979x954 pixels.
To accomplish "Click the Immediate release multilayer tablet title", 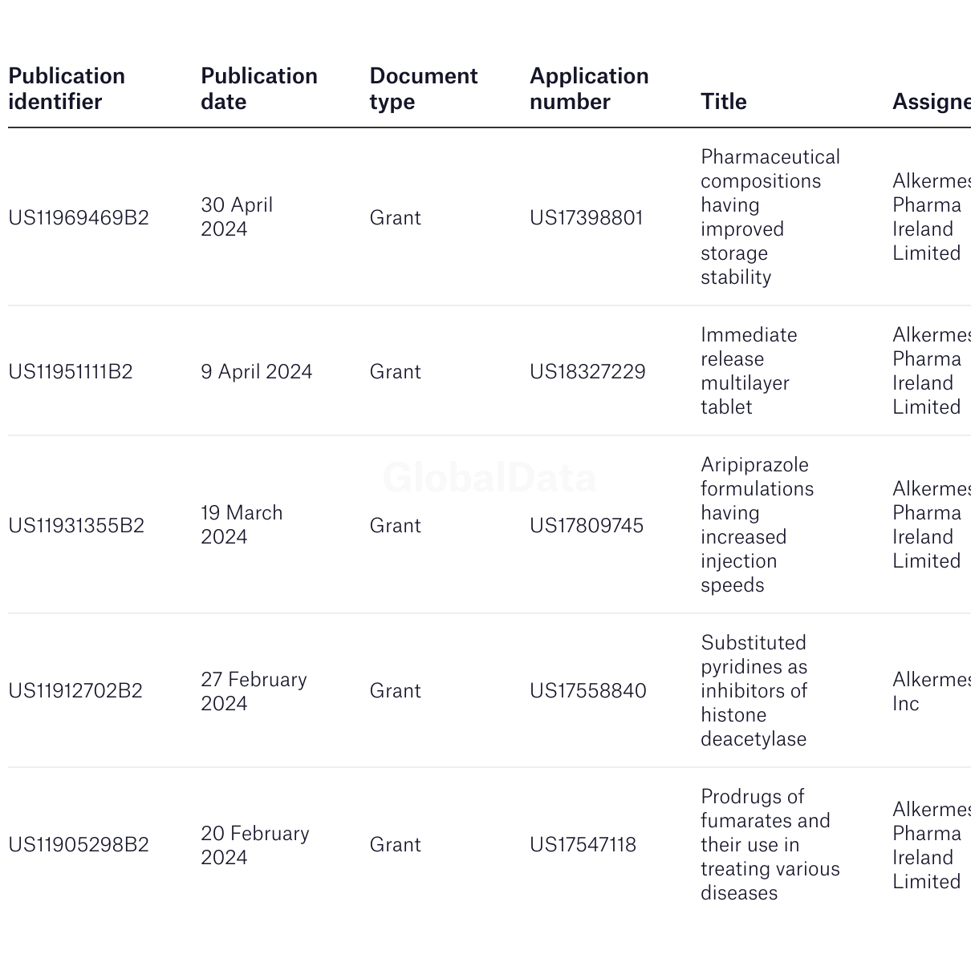I will (x=749, y=371).
